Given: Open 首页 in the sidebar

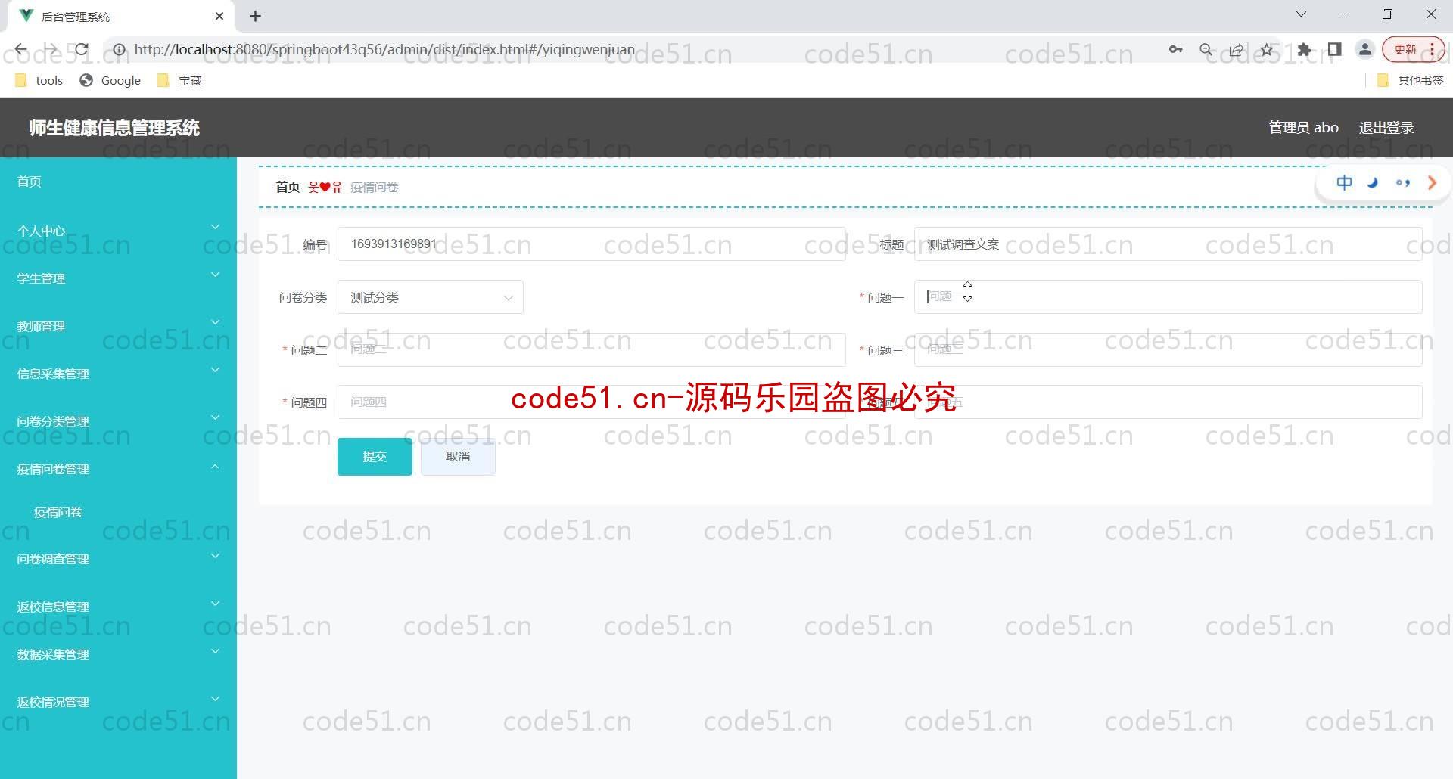Looking at the screenshot, I should [118, 182].
